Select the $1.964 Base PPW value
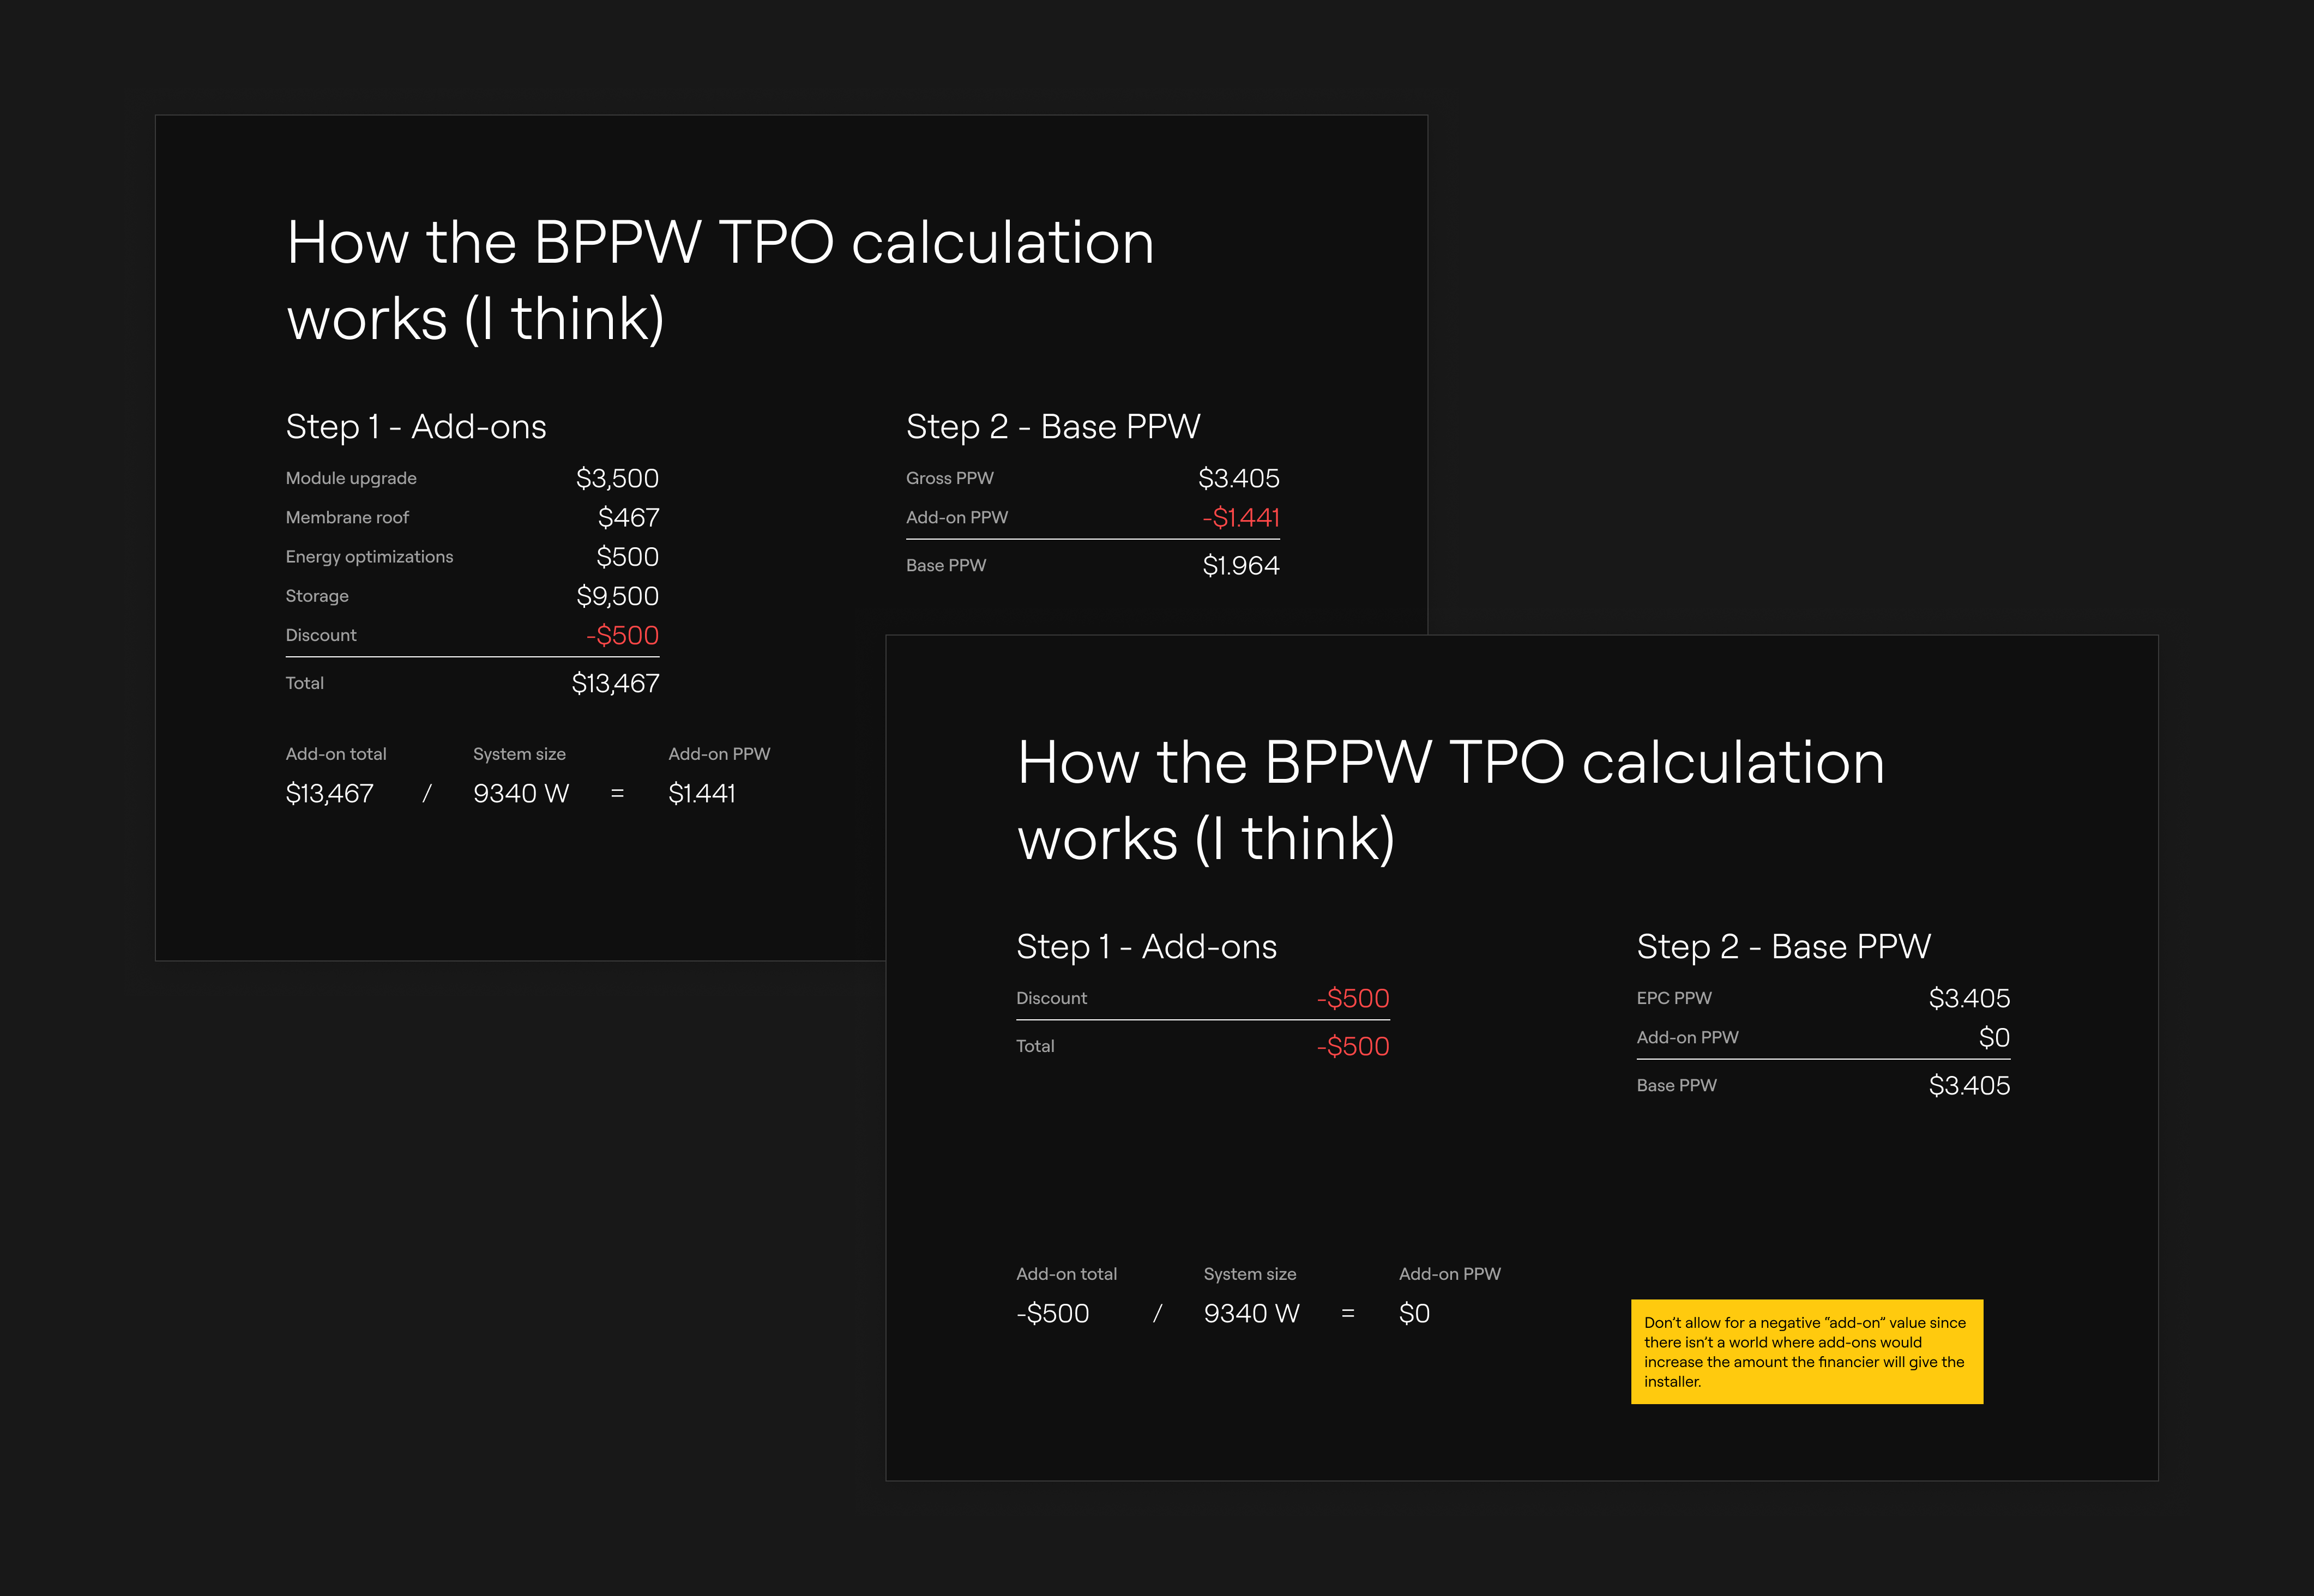 [x=1241, y=566]
